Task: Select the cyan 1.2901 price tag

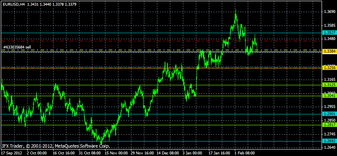Action: pyautogui.click(x=329, y=114)
